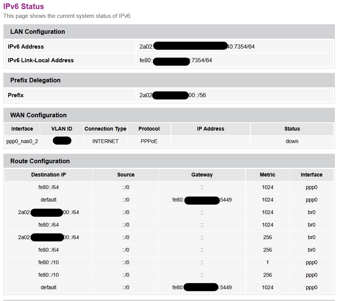Click the Connection Type column header

pyautogui.click(x=105, y=129)
